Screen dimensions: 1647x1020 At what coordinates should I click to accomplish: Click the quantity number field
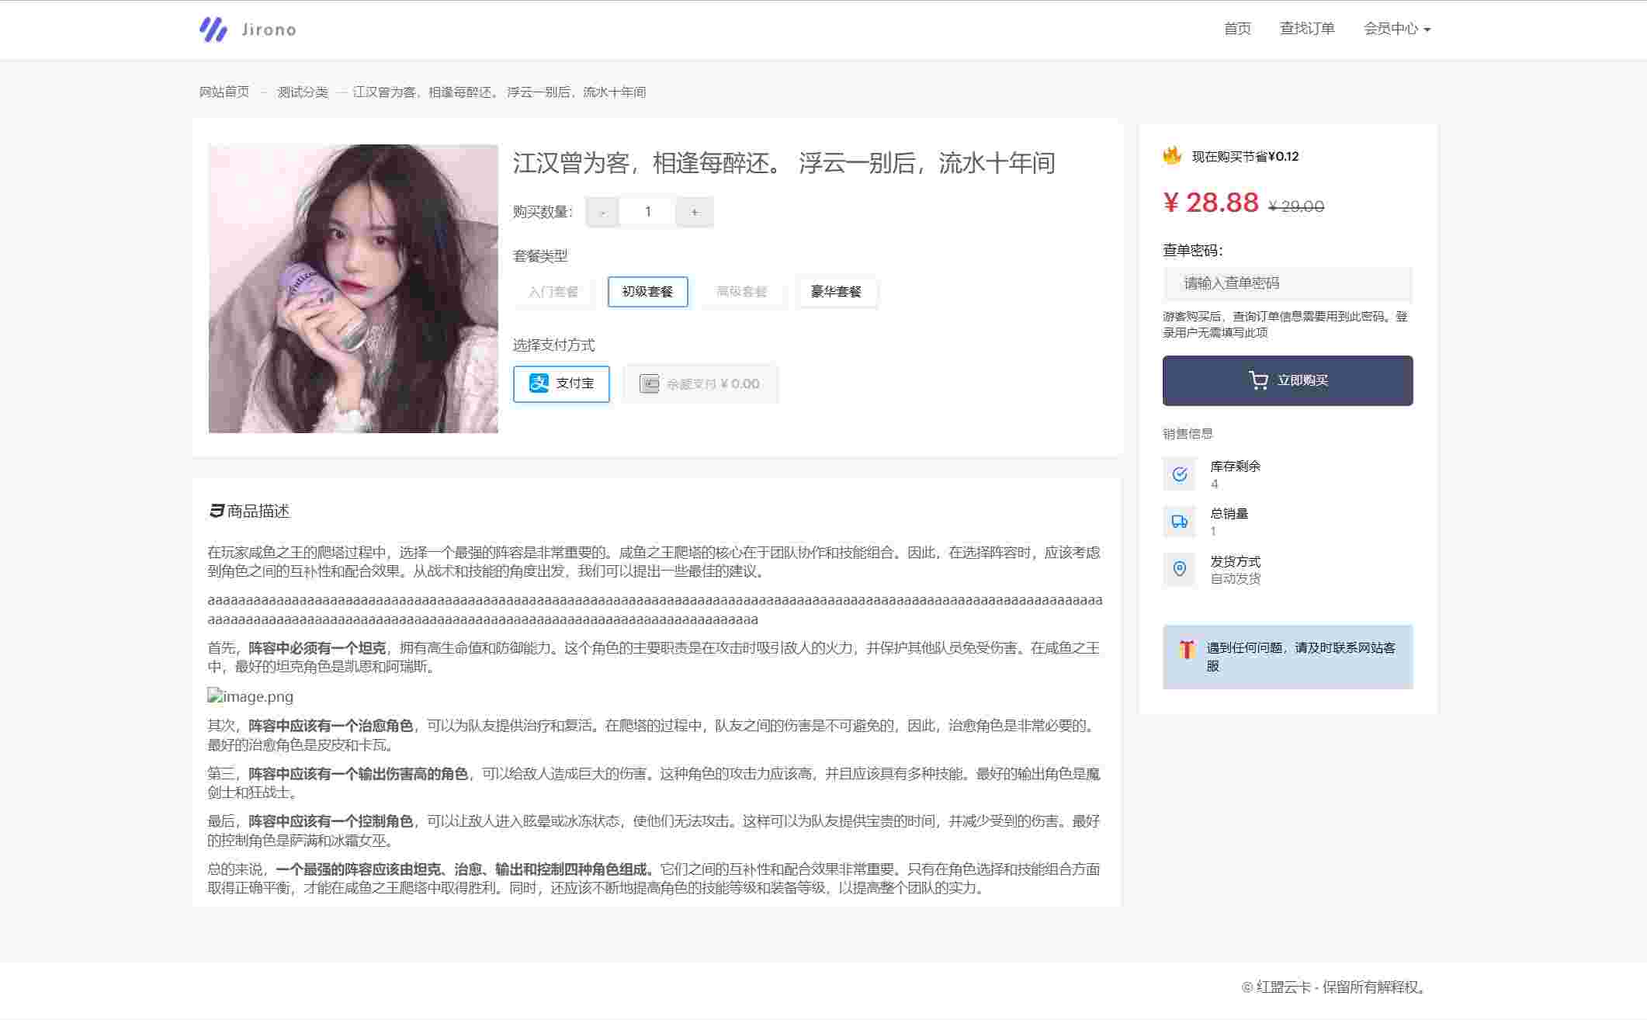[647, 211]
